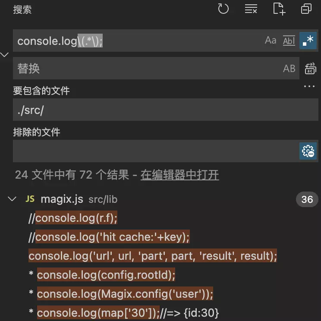
Task: Click the Replace All icon
Action: [x=310, y=68]
